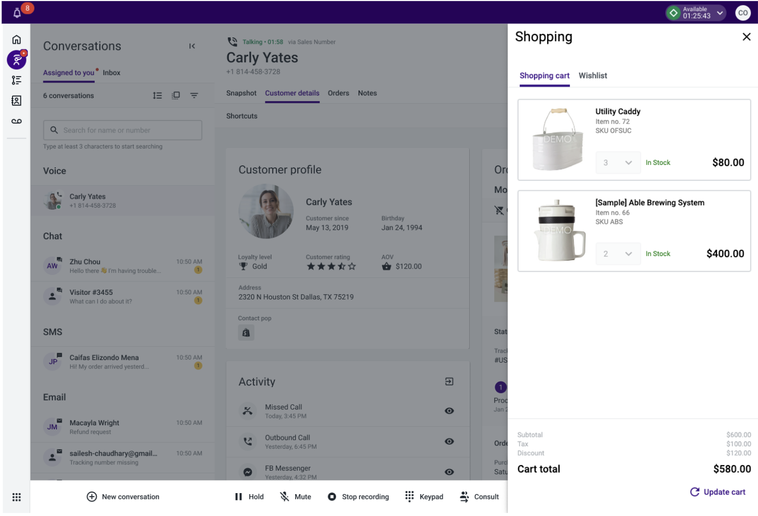
Task: View FB Messenger activity details
Action: [x=449, y=472]
